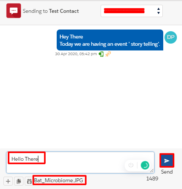Click the blue paper-plane send icon
182x189 pixels.
(167, 160)
